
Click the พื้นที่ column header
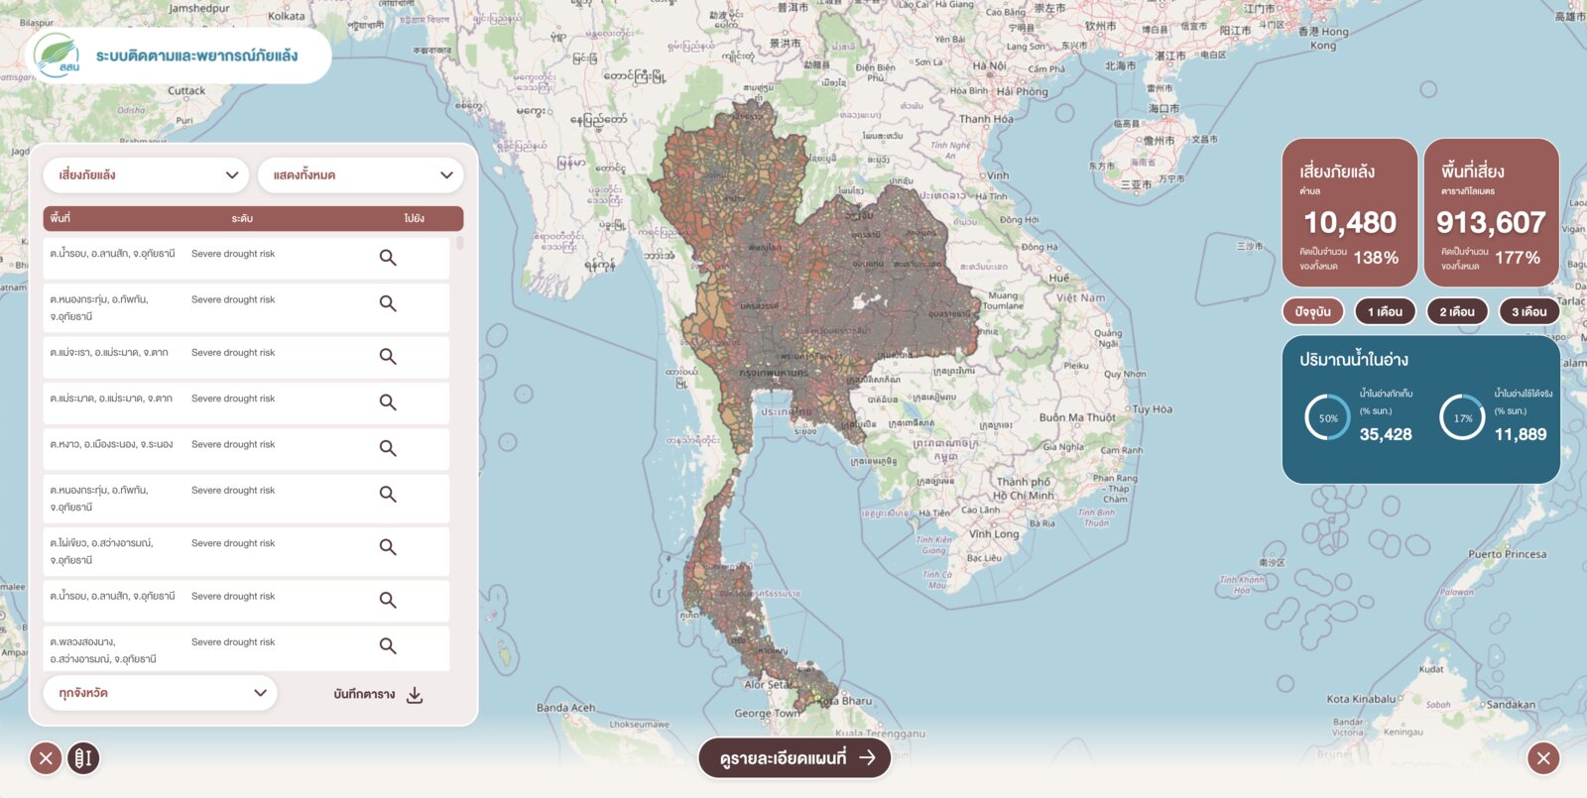61,218
